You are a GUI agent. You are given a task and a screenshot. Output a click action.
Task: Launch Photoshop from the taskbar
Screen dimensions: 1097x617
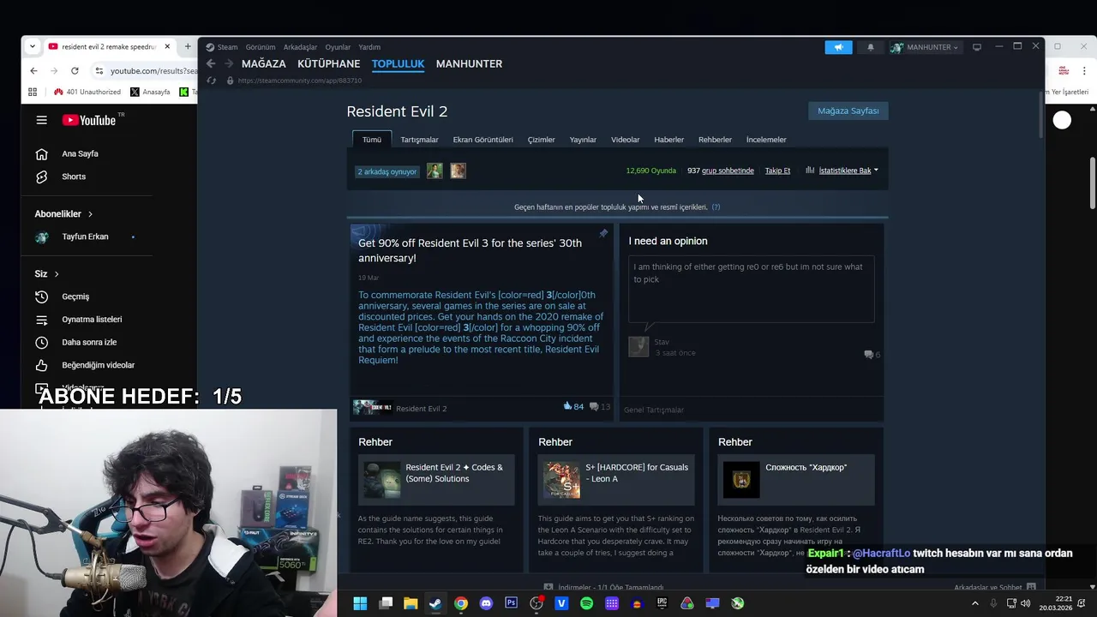point(512,603)
